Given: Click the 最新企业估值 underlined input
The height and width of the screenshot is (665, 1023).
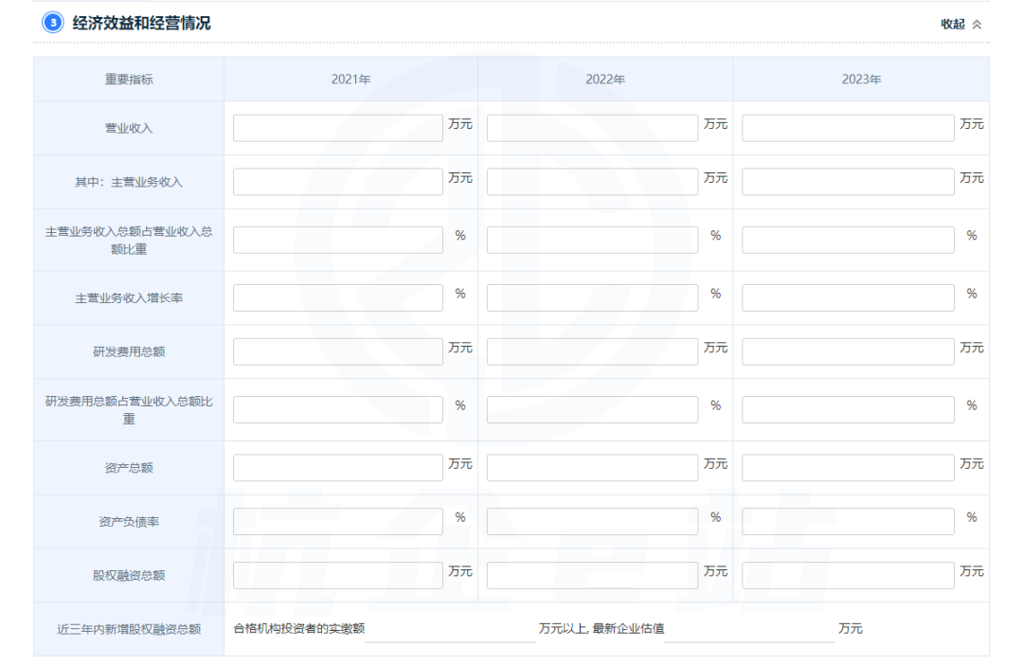Looking at the screenshot, I should pos(749,630).
